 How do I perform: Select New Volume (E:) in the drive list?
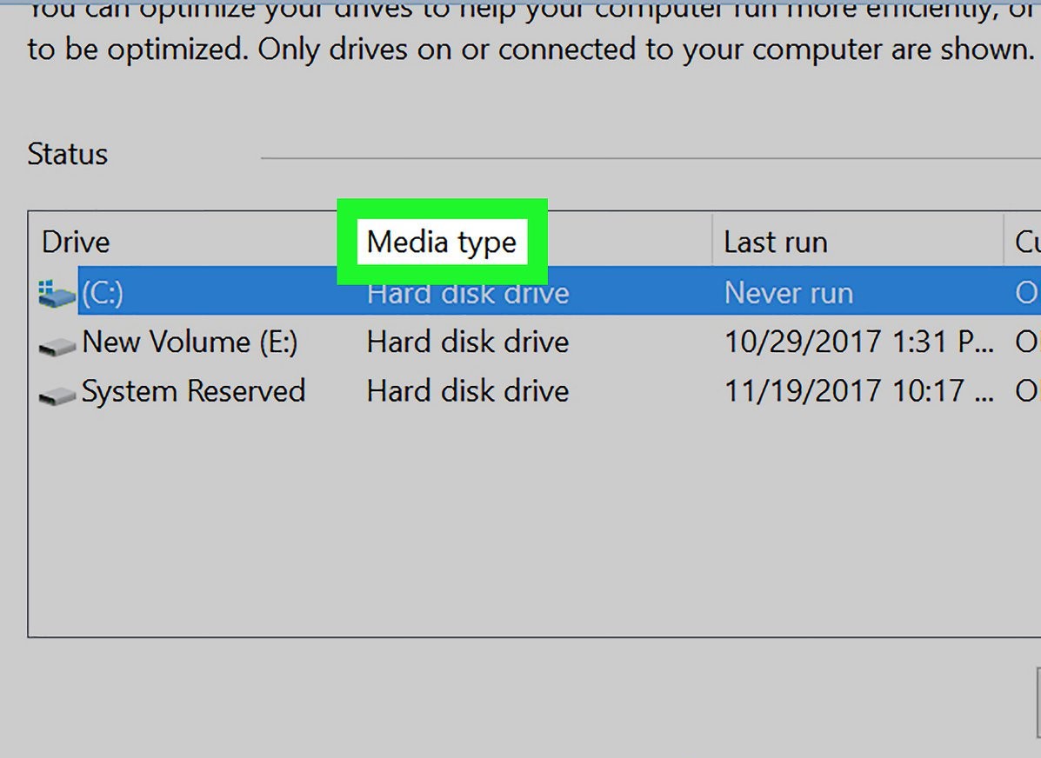[190, 342]
